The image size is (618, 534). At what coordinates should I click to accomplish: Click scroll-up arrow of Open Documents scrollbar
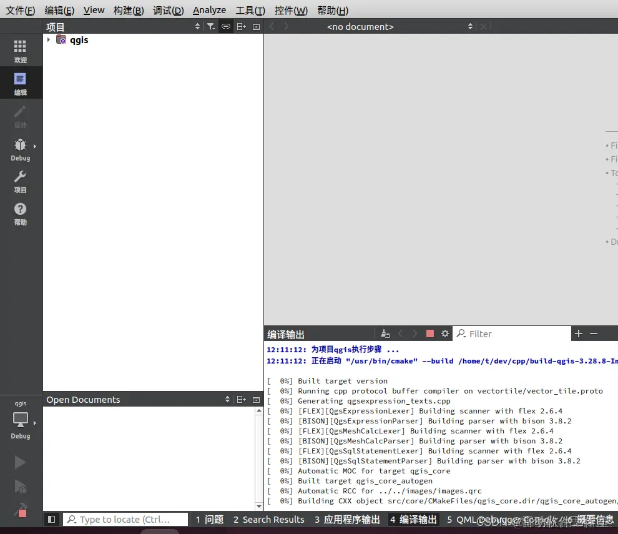259,411
